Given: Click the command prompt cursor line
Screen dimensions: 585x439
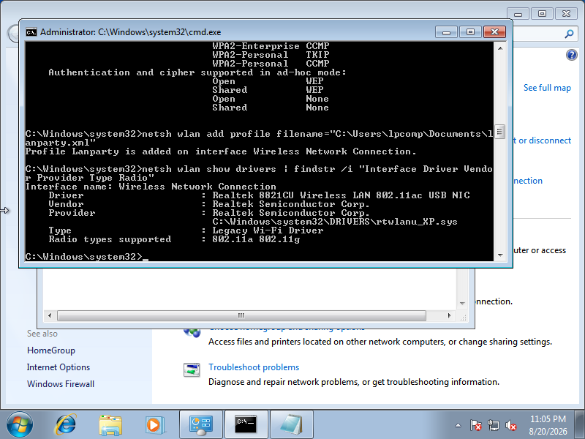Looking at the screenshot, I should [x=87, y=257].
